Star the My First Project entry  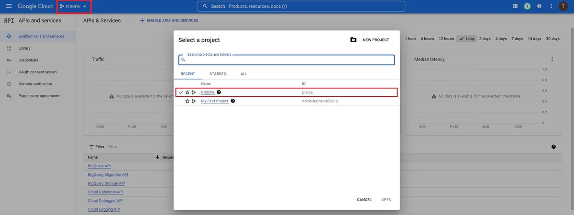(187, 101)
